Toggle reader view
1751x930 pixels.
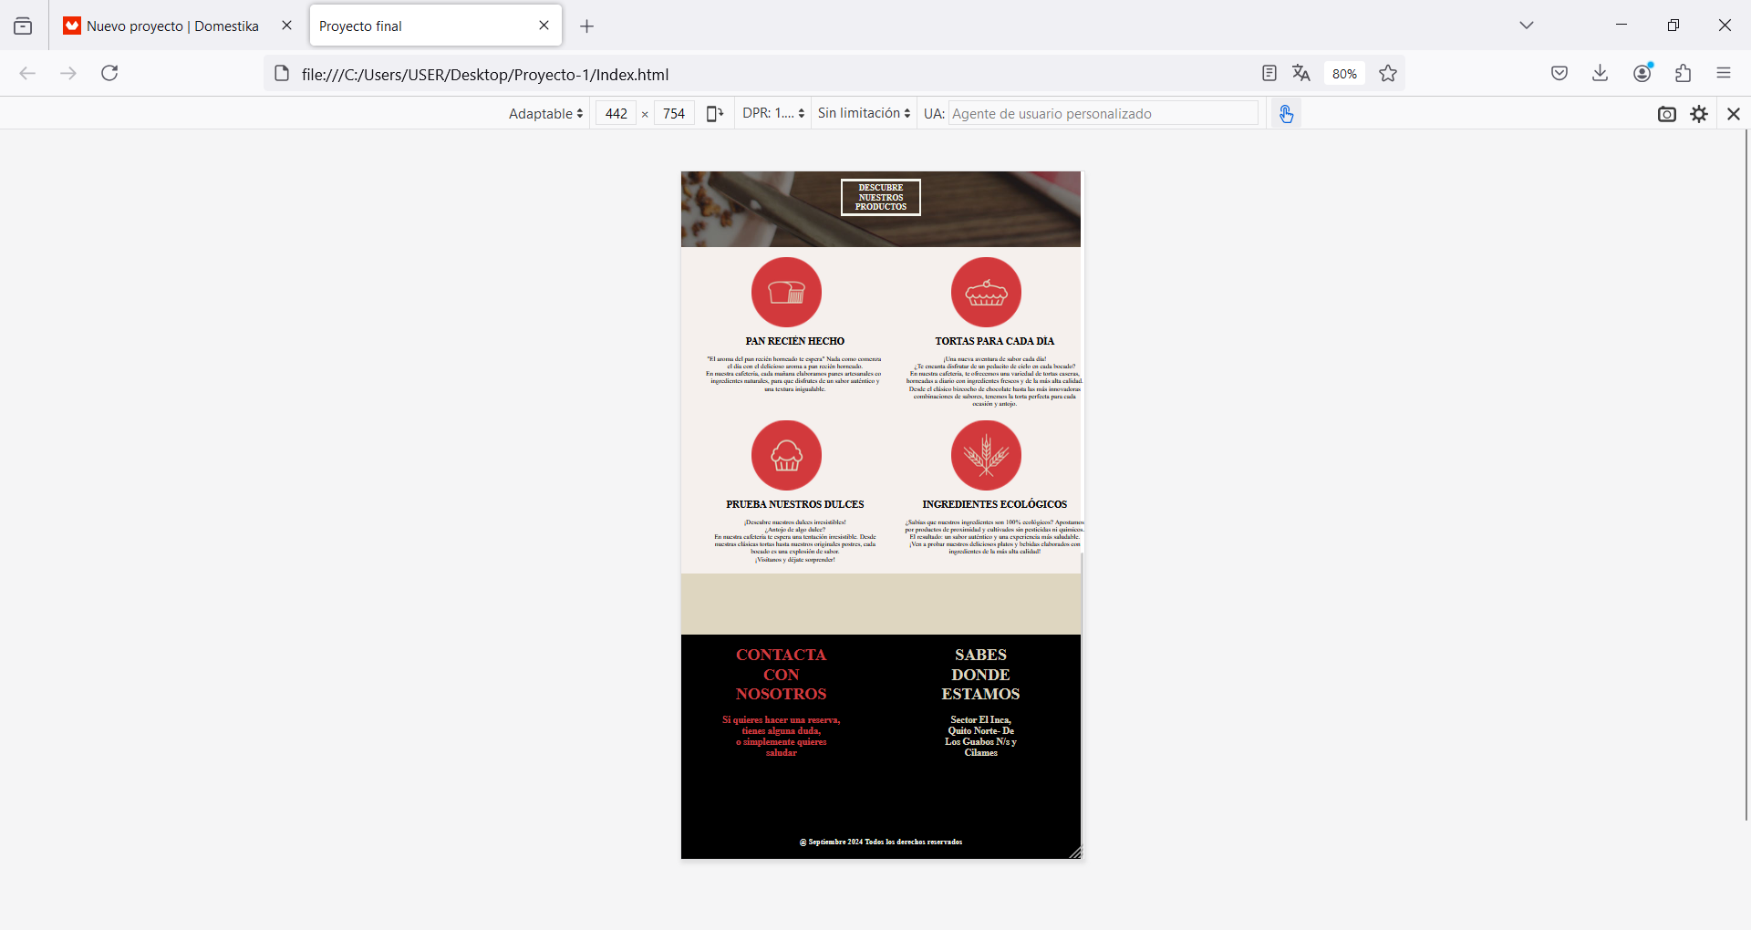[x=1269, y=74]
